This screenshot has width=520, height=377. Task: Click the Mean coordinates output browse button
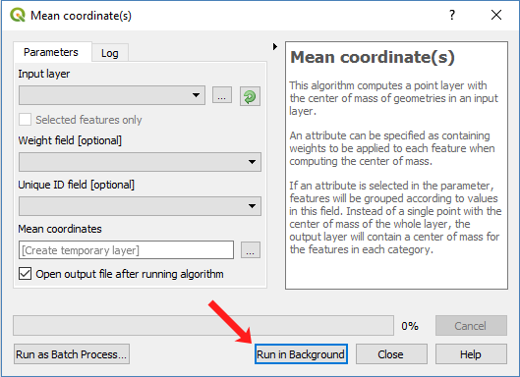tap(251, 250)
